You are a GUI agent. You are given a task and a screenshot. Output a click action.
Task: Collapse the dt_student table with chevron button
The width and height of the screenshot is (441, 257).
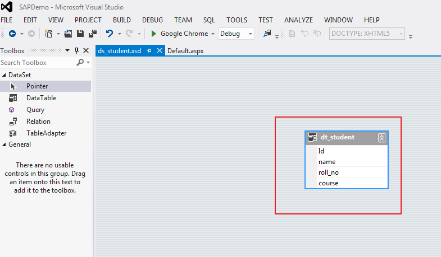381,138
